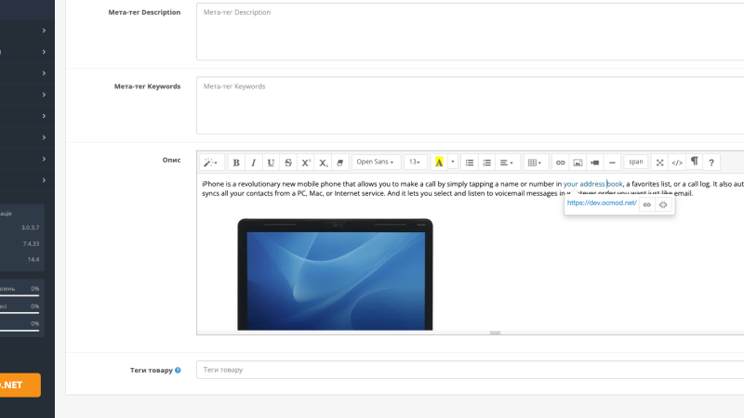The height and width of the screenshot is (418, 744).
Task: Select the laptop image in the editor
Action: pyautogui.click(x=335, y=274)
